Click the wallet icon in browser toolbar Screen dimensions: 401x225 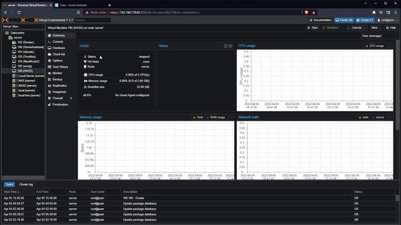pos(388,12)
